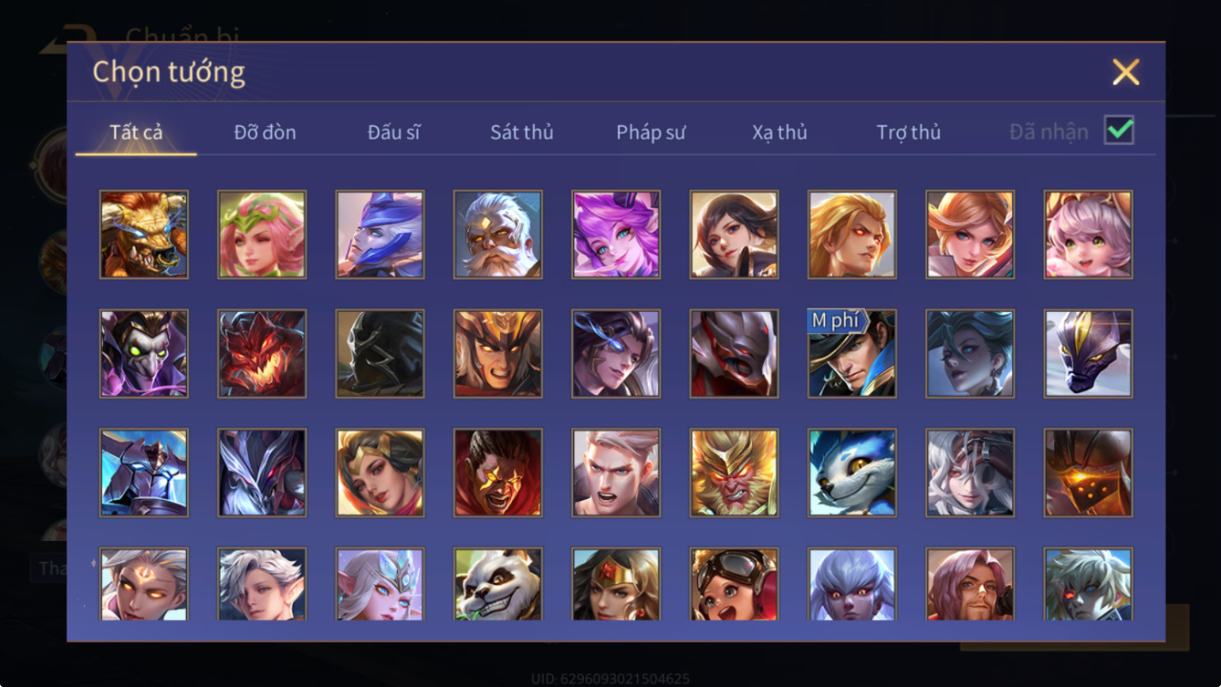Image resolution: width=1221 pixels, height=687 pixels.
Task: Select the 'Đấu sĩ' tab
Action: pyautogui.click(x=394, y=132)
